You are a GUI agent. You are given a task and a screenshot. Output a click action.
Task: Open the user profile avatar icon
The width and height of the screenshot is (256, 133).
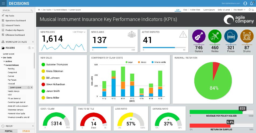245,3
